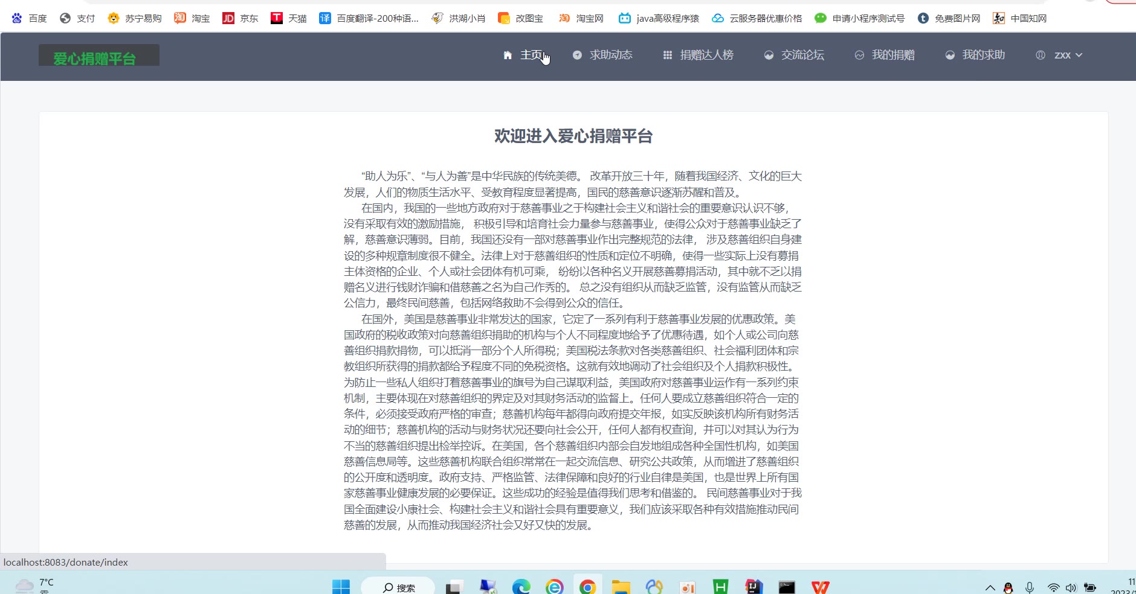The image size is (1136, 594).
Task: Open the 百度翻译 bookmark
Action: click(x=369, y=18)
